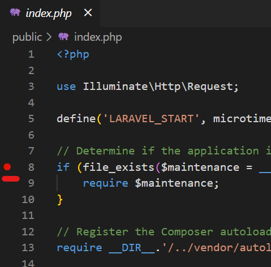Click line number 5 in the gutter
Image resolution: width=271 pixels, height=267 pixels.
tap(31, 119)
